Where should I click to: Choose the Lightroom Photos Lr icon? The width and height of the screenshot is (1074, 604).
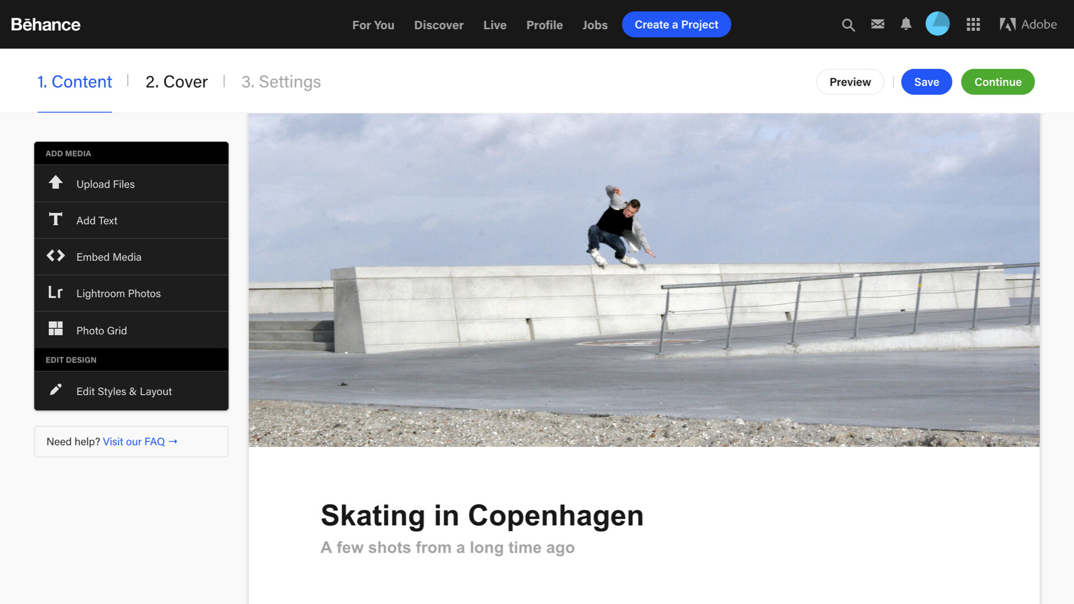pos(55,292)
